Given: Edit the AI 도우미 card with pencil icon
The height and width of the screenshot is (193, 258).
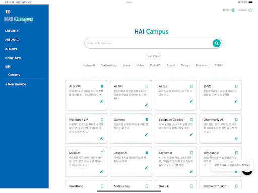Looking at the screenshot, I should tap(102, 101).
